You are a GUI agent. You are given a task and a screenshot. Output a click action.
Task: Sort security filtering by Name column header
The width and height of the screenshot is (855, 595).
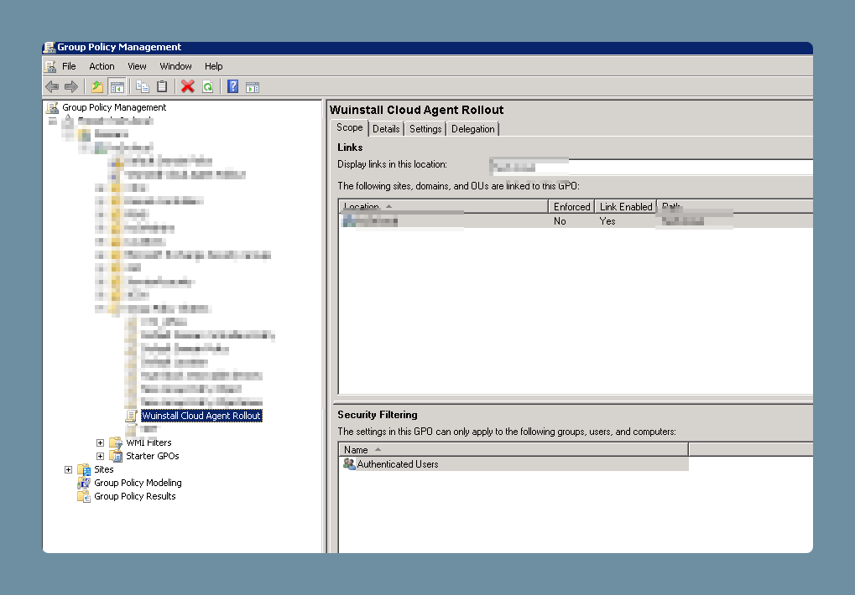pos(514,450)
